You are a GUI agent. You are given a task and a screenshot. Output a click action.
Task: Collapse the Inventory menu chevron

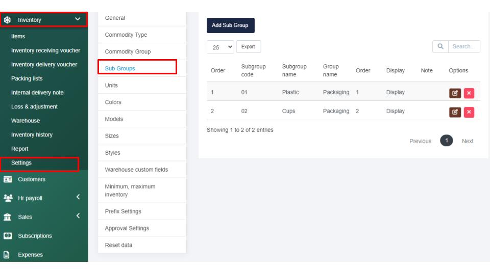click(x=78, y=19)
